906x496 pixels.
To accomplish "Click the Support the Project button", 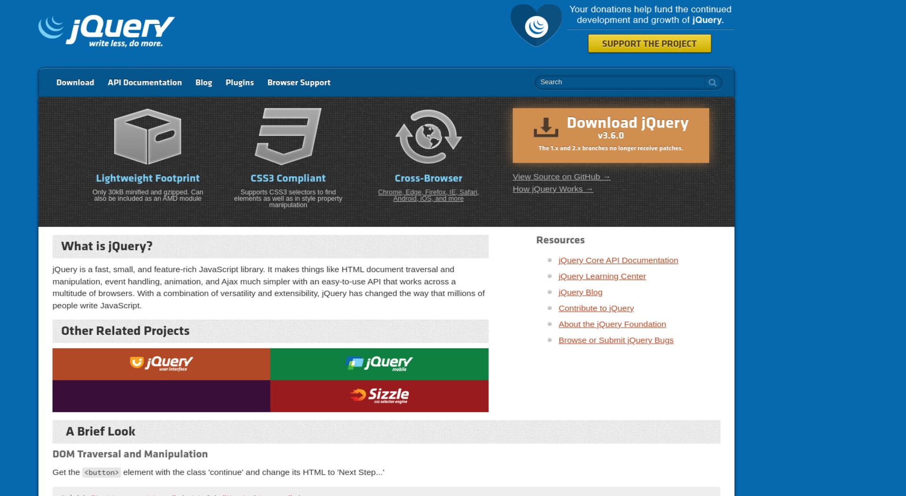I will click(x=649, y=44).
